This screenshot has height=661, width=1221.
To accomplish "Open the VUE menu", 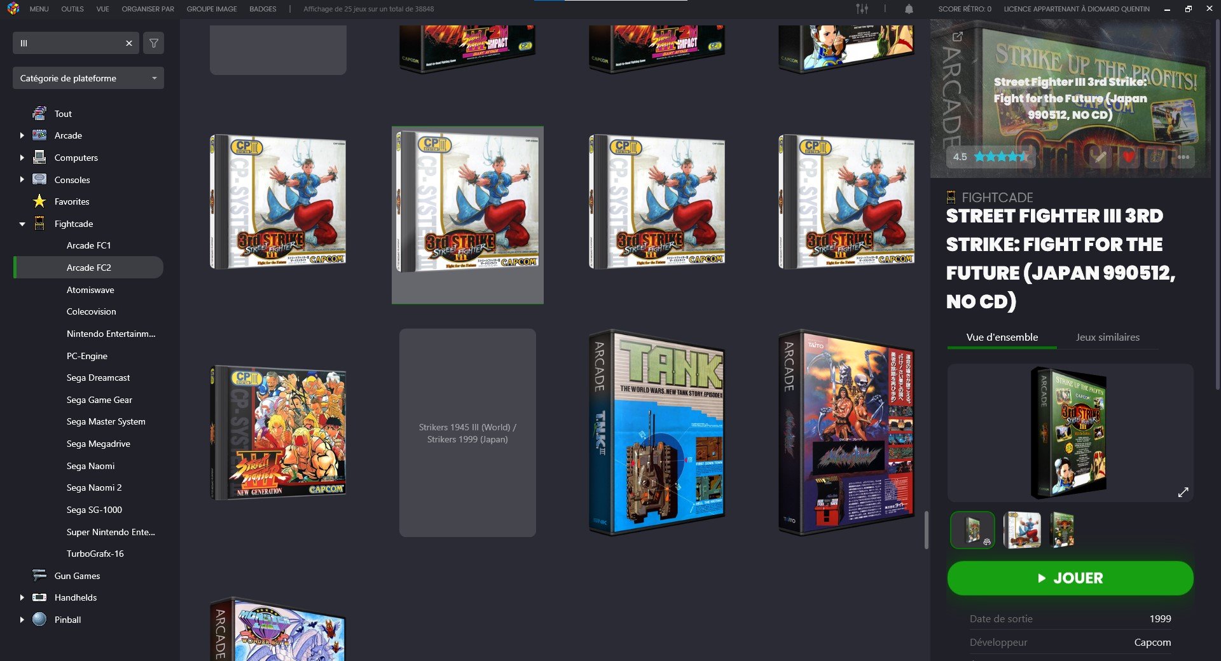I will [102, 9].
